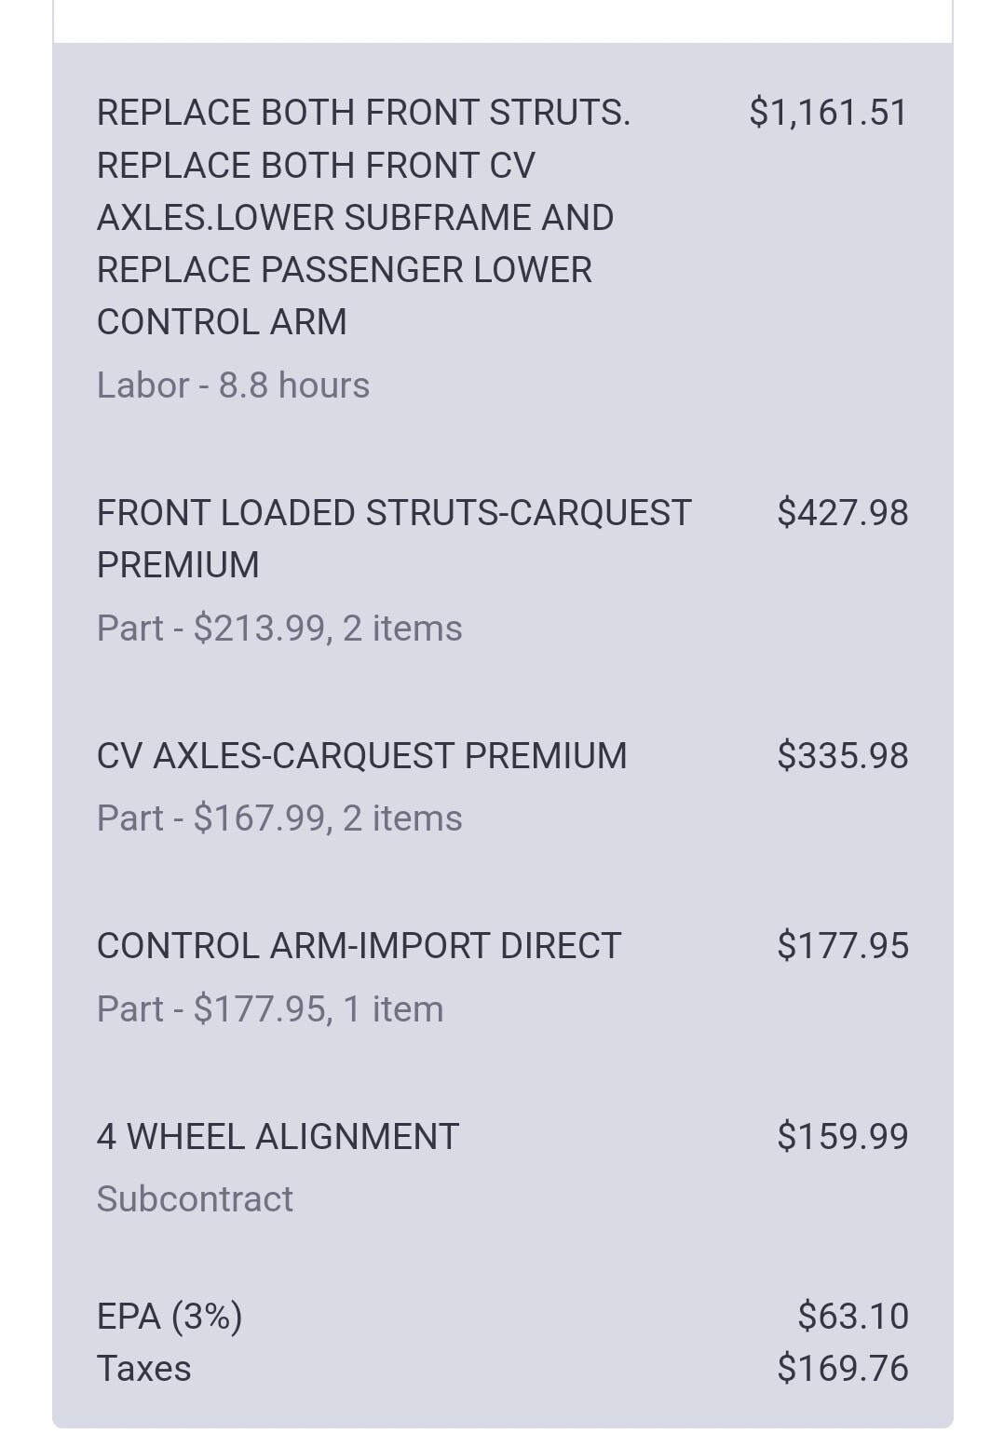Select the $159.99 alignment price
Viewport: 1004px width, 1447px height.
[x=842, y=1137]
